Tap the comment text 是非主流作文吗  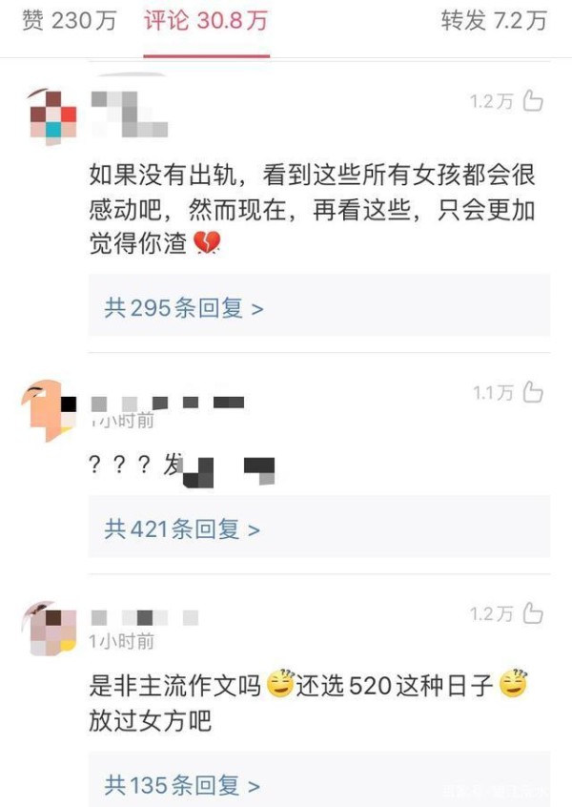point(174,686)
